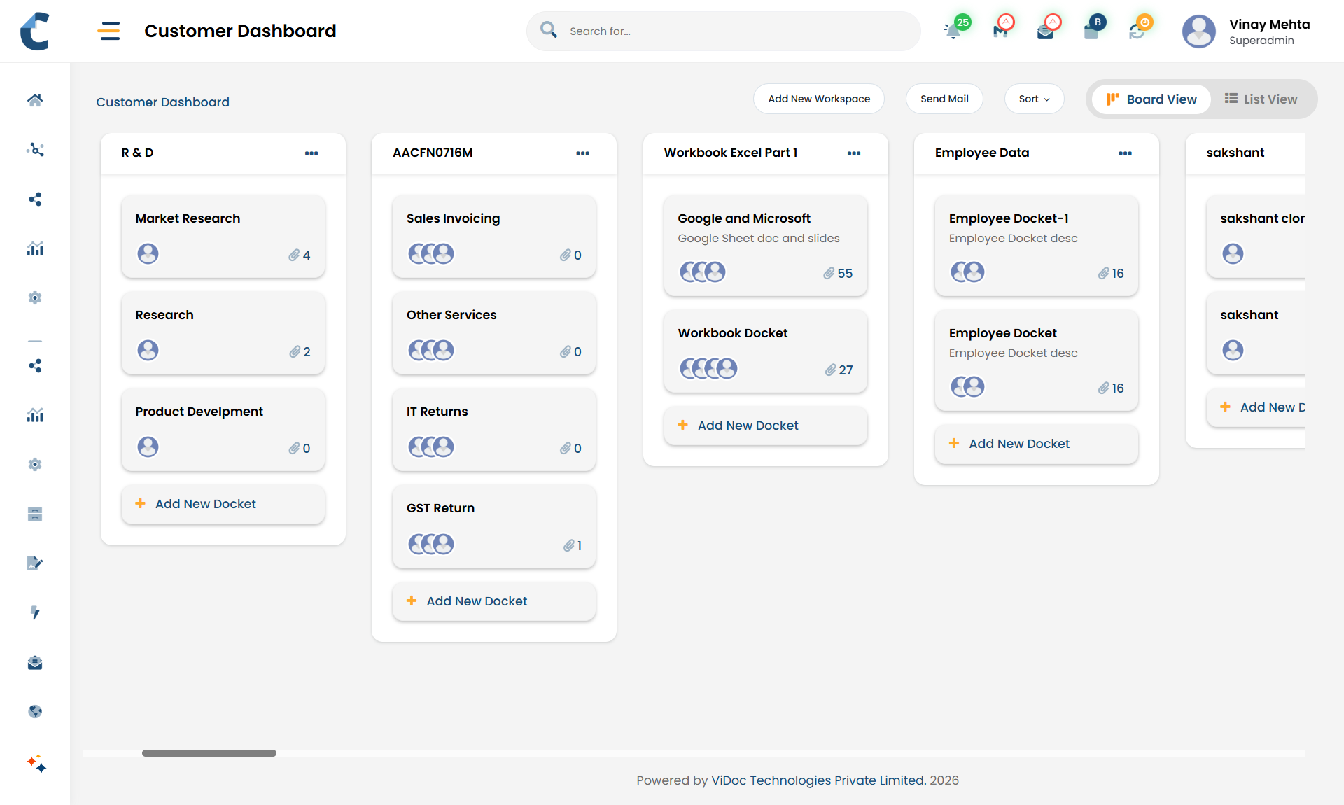Click the notification bell icon
1344x805 pixels.
pos(953,31)
